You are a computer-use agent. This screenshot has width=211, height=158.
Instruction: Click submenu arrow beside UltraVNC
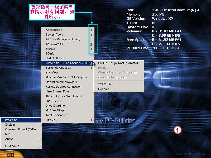point(91,120)
